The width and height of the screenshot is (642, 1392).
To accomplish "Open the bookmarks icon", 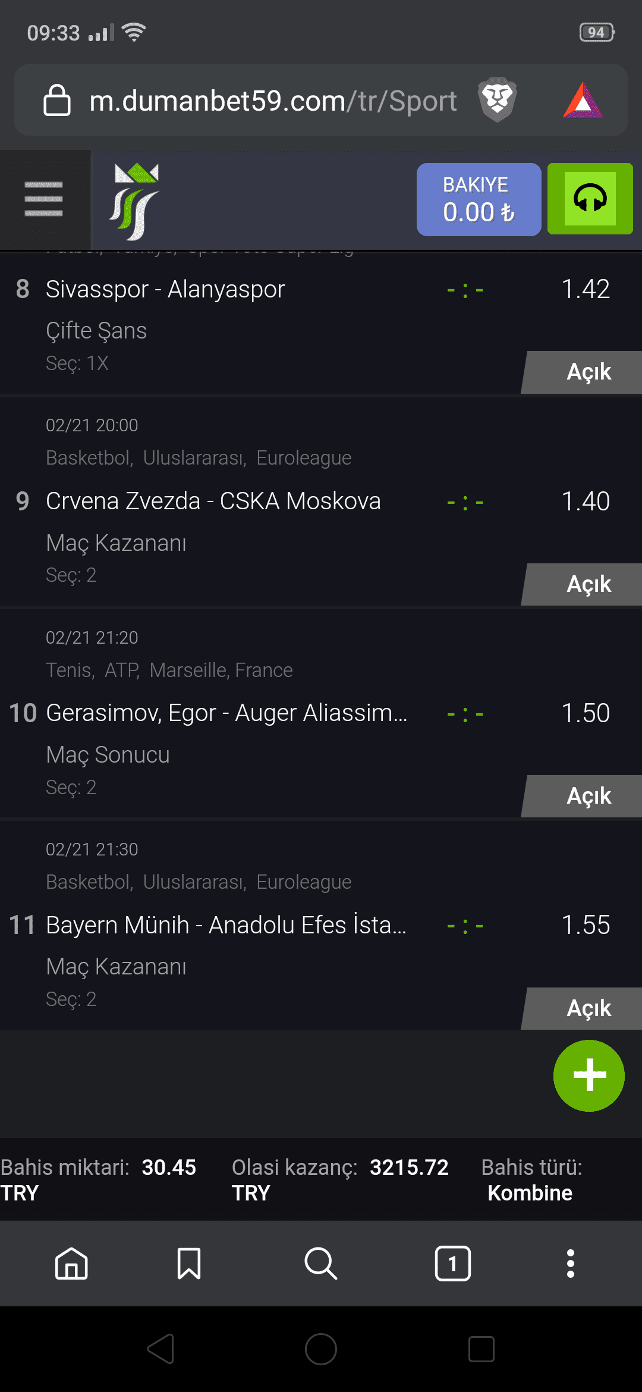I will [189, 1263].
